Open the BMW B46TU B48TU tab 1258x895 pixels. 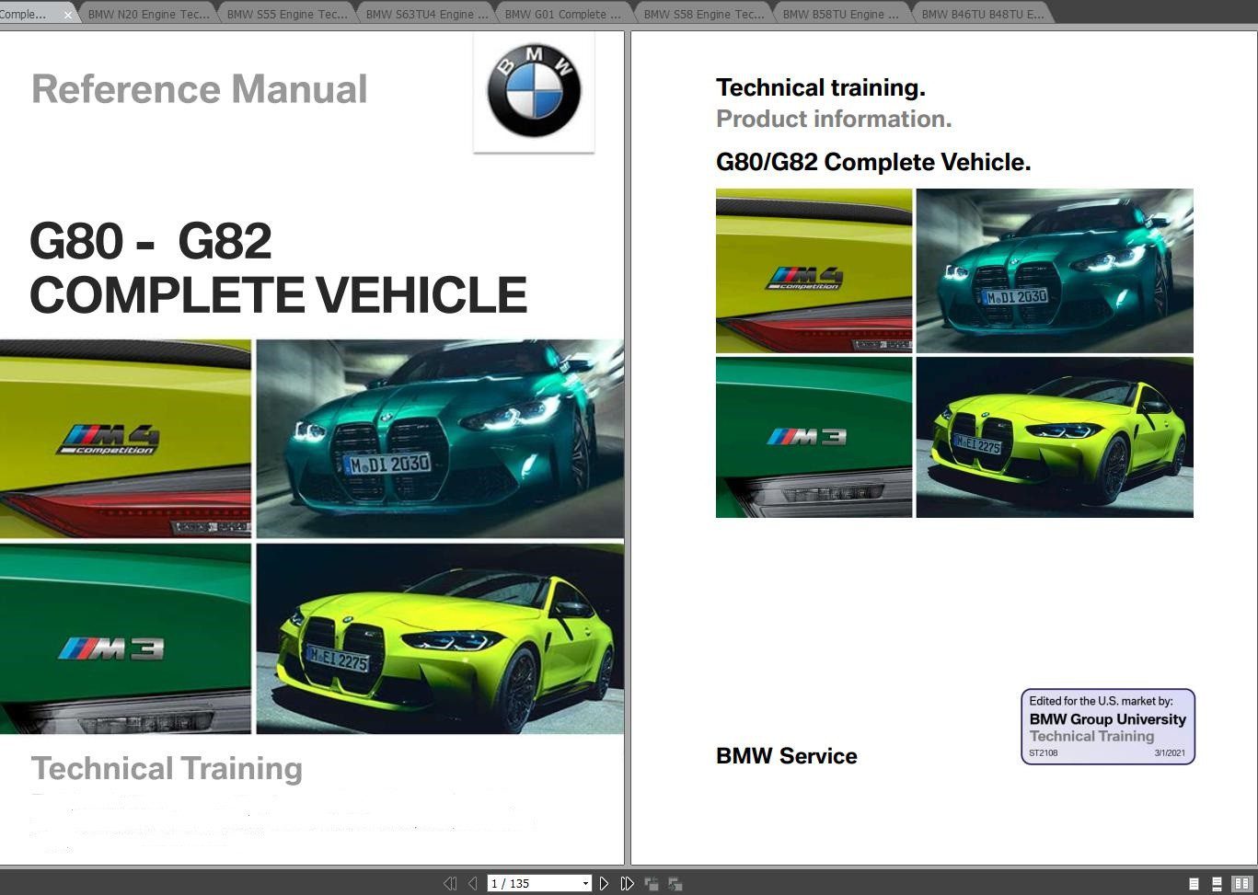983,14
